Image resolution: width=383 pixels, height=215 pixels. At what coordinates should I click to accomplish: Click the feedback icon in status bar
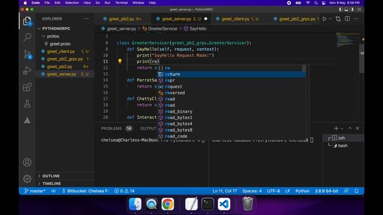(x=346, y=191)
